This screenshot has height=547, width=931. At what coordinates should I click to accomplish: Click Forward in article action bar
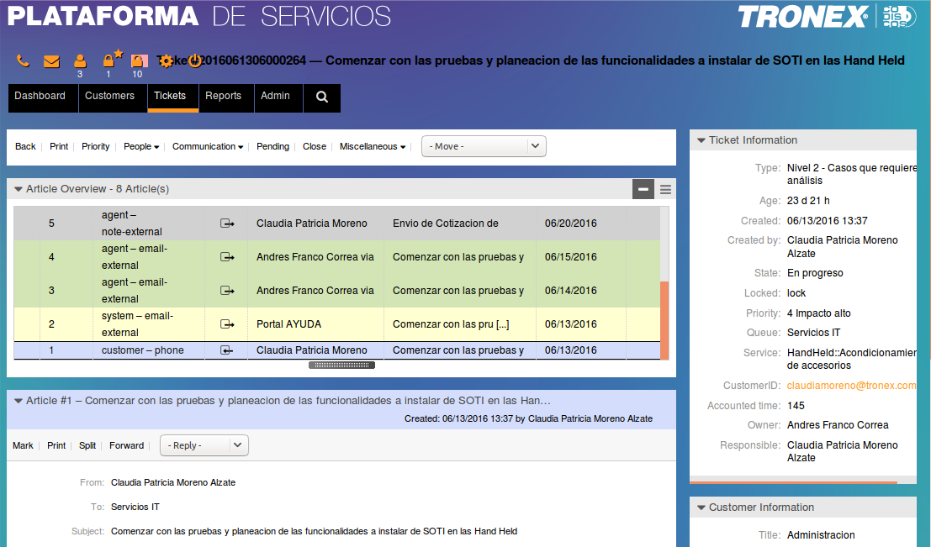click(126, 445)
